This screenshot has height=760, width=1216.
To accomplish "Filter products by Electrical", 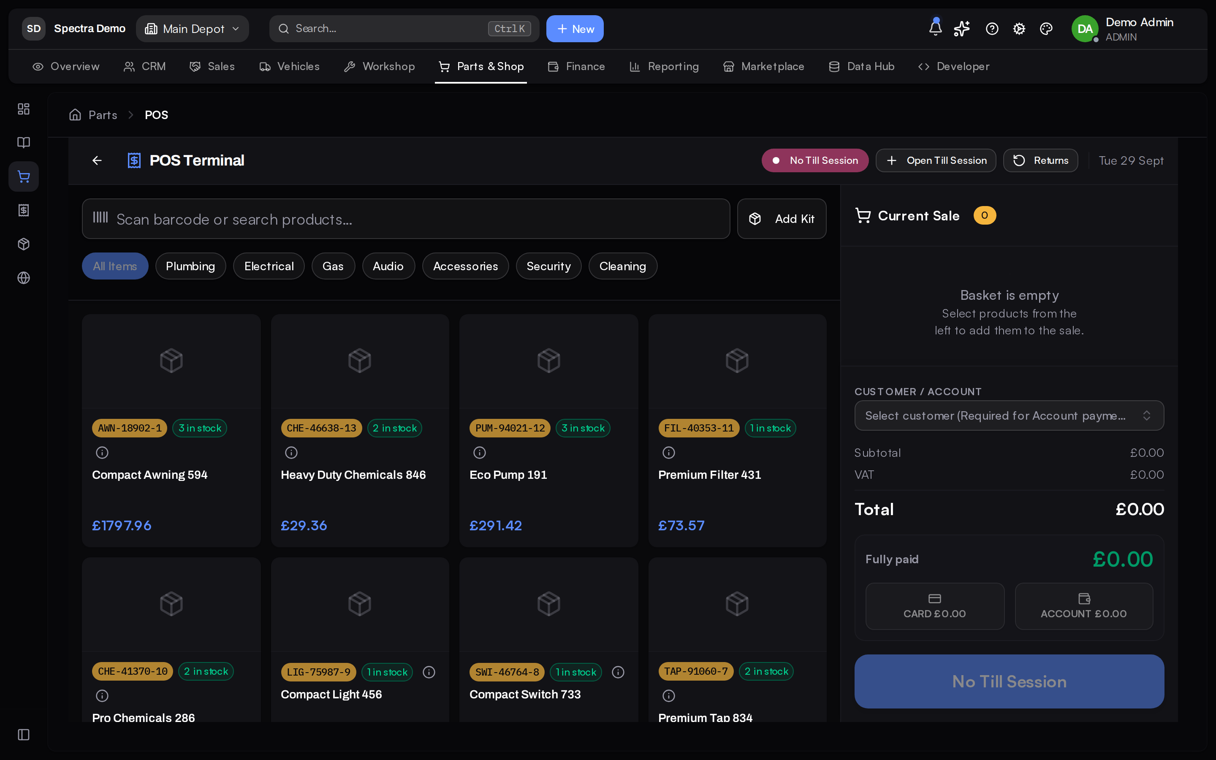I will click(269, 266).
